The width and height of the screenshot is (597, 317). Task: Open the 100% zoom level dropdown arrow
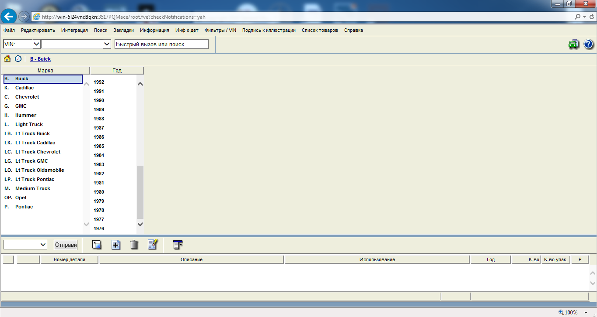[586, 313]
